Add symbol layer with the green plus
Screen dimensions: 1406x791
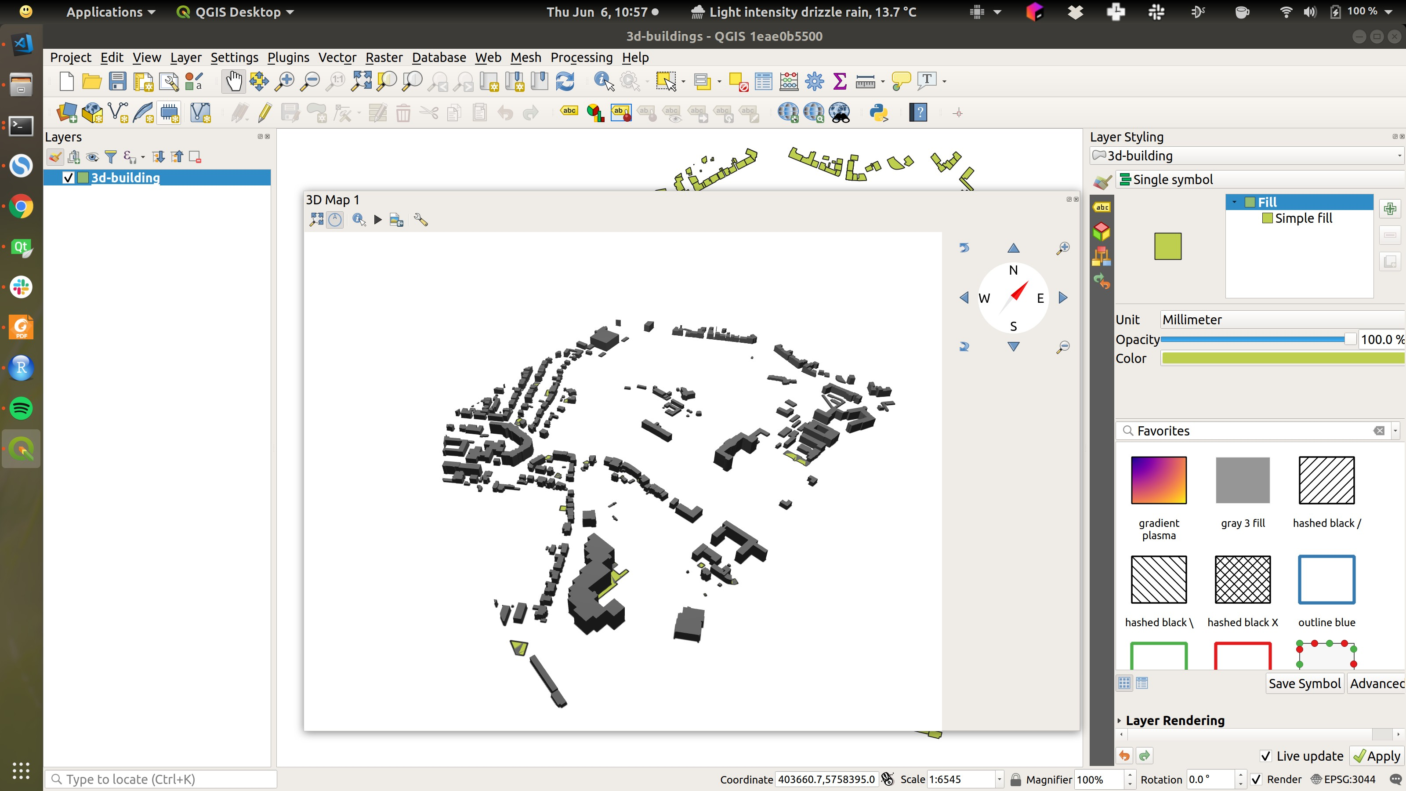tap(1390, 209)
